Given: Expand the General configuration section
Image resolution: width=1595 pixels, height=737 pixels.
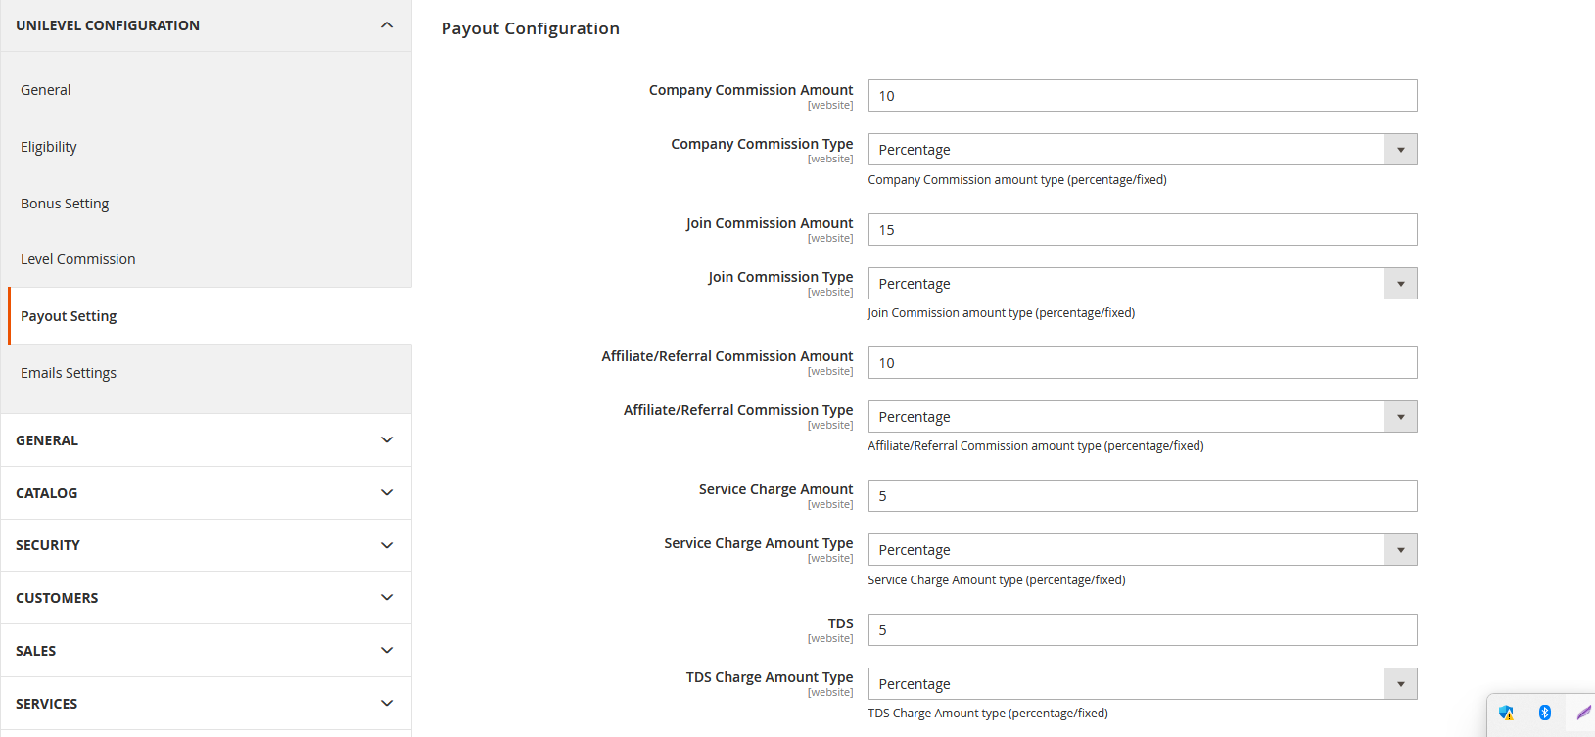Looking at the screenshot, I should pos(206,440).
